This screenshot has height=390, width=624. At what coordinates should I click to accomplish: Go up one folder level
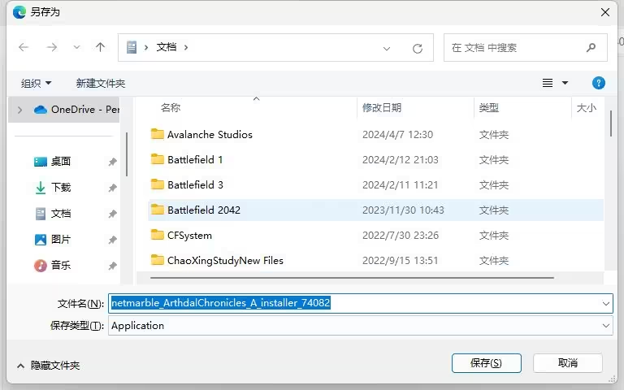click(100, 47)
